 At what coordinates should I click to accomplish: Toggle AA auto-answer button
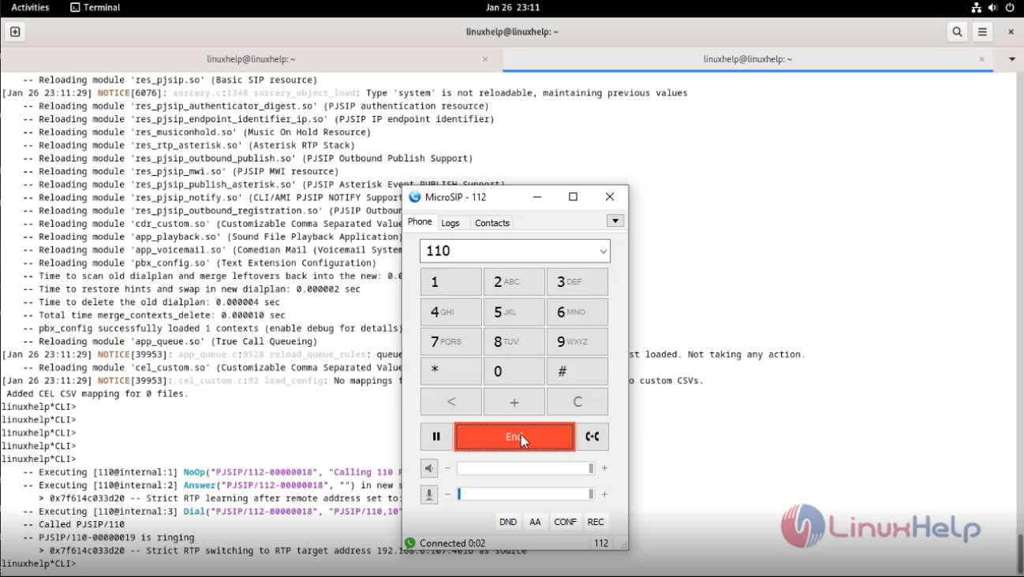(535, 522)
